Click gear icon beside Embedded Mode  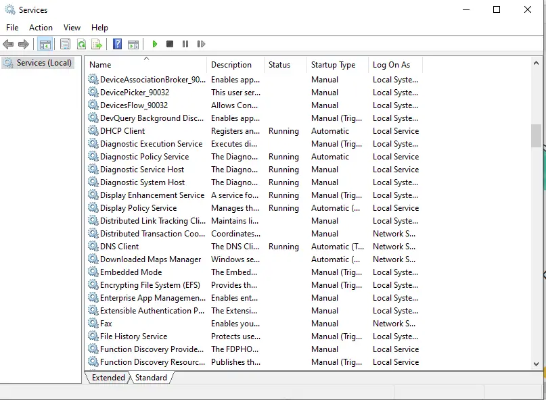point(93,272)
